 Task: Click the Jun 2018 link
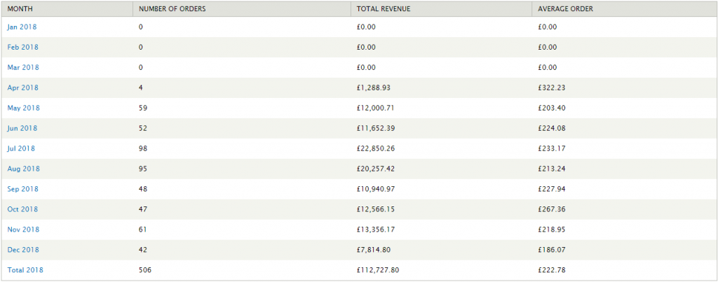[22, 128]
